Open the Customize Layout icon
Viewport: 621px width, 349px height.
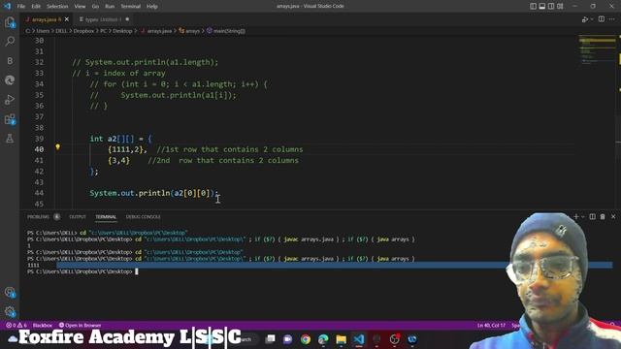560,7
